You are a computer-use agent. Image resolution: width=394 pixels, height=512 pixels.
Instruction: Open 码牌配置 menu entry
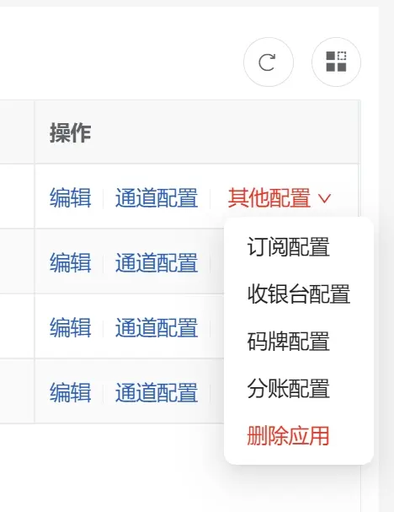[288, 342]
